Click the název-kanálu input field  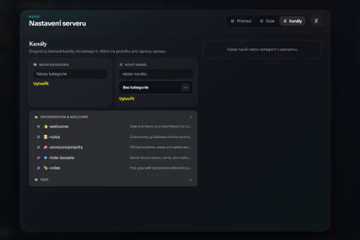[x=156, y=74]
